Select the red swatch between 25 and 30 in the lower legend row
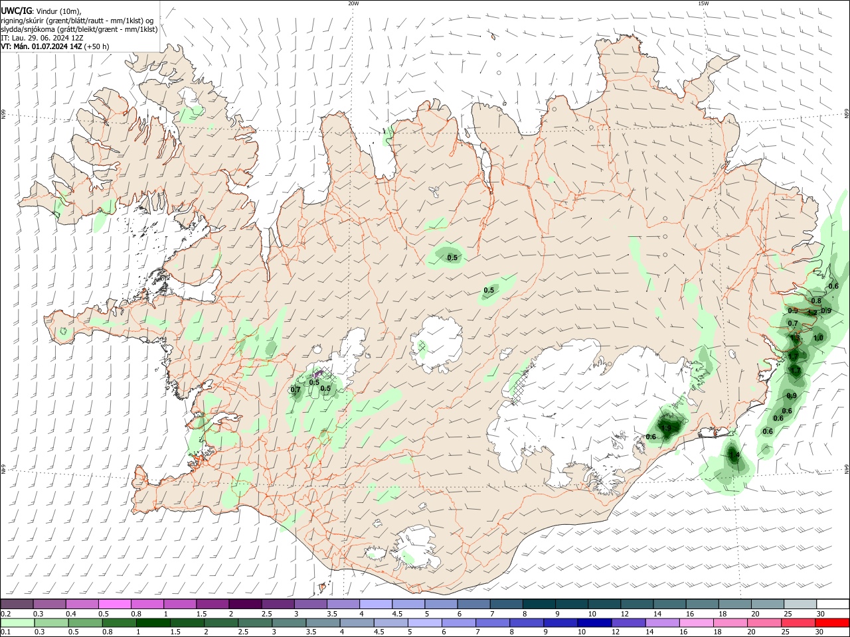 pos(798,622)
